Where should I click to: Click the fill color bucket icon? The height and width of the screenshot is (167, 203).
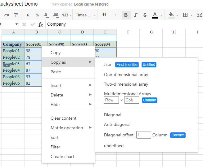[171, 15]
